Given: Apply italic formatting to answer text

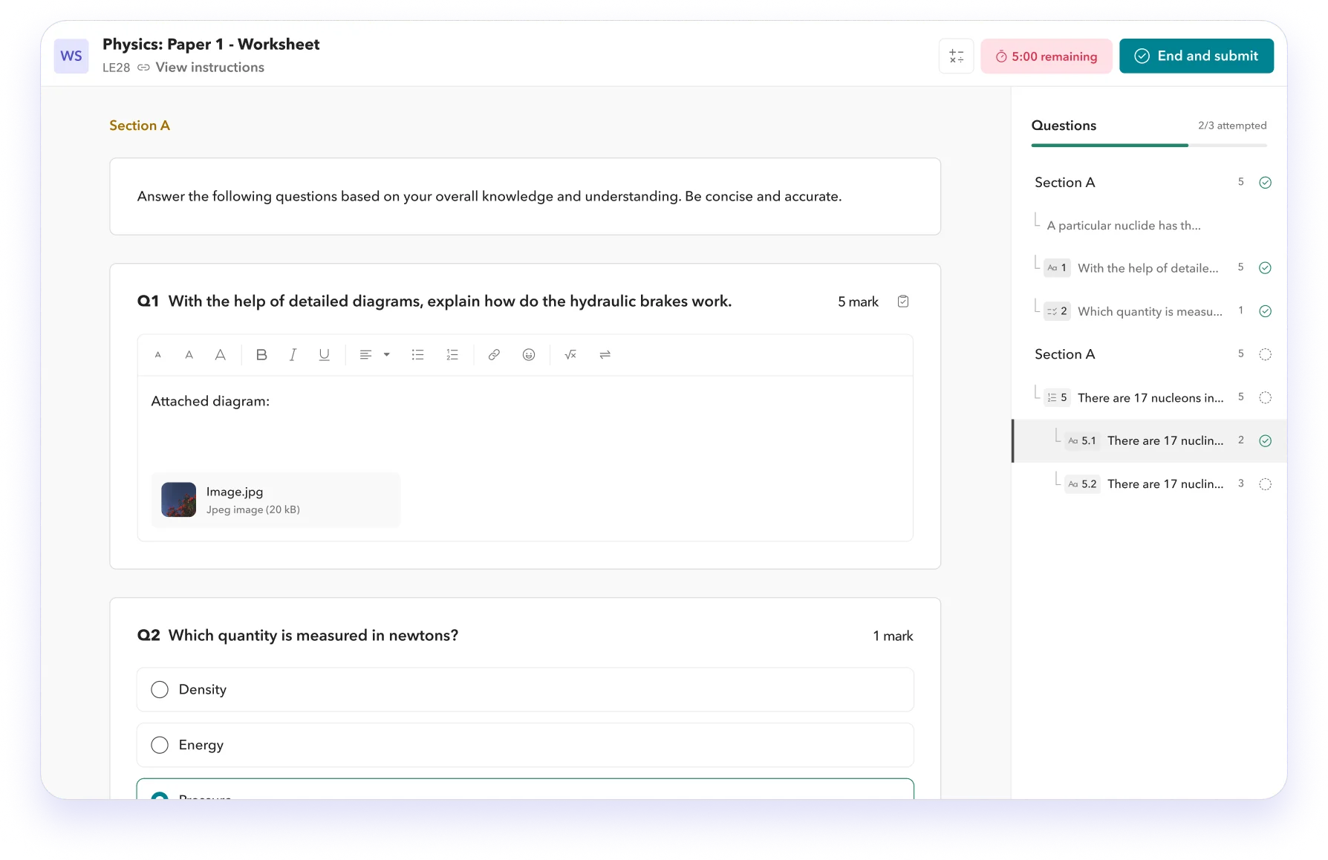Looking at the screenshot, I should coord(293,355).
